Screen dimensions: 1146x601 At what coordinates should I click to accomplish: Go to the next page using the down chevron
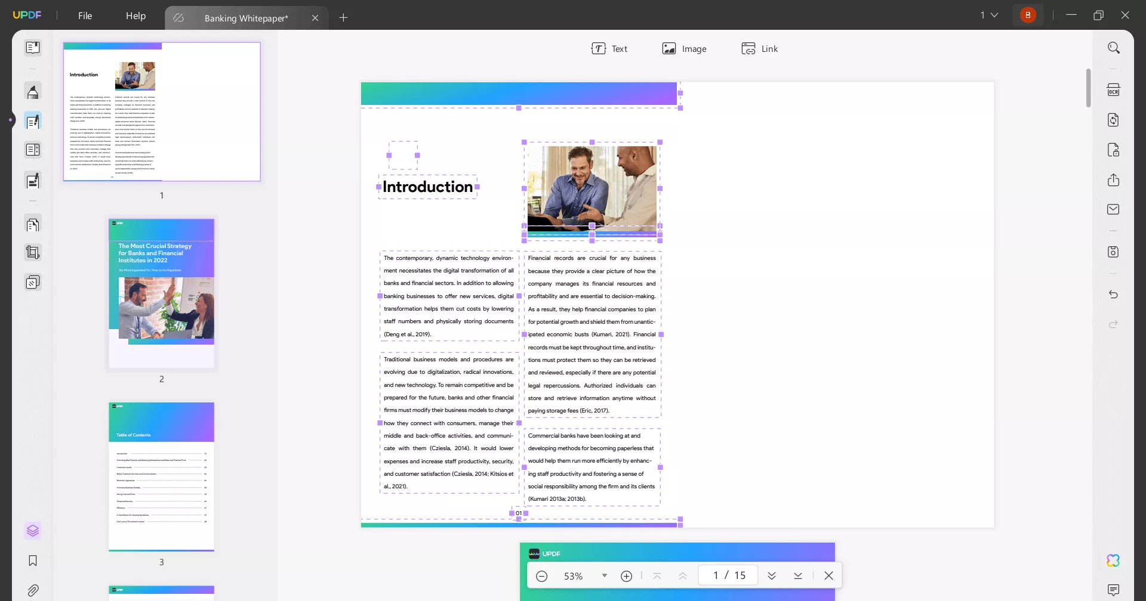click(772, 576)
